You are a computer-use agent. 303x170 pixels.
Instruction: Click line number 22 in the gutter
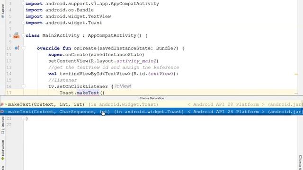[9, 125]
